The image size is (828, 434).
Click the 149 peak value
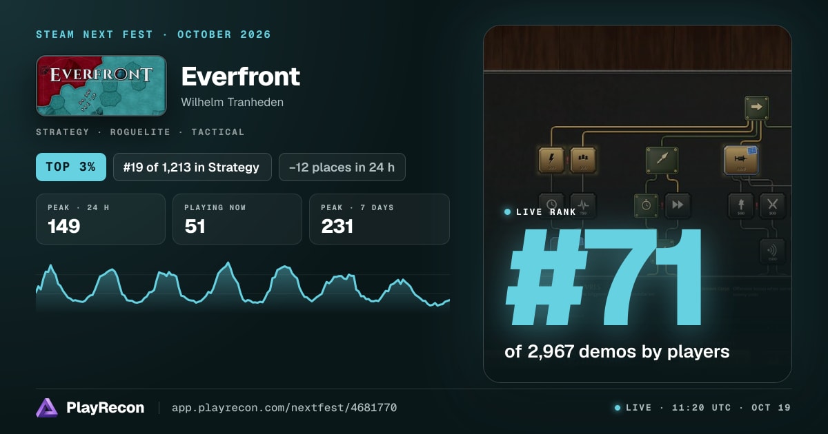63,226
